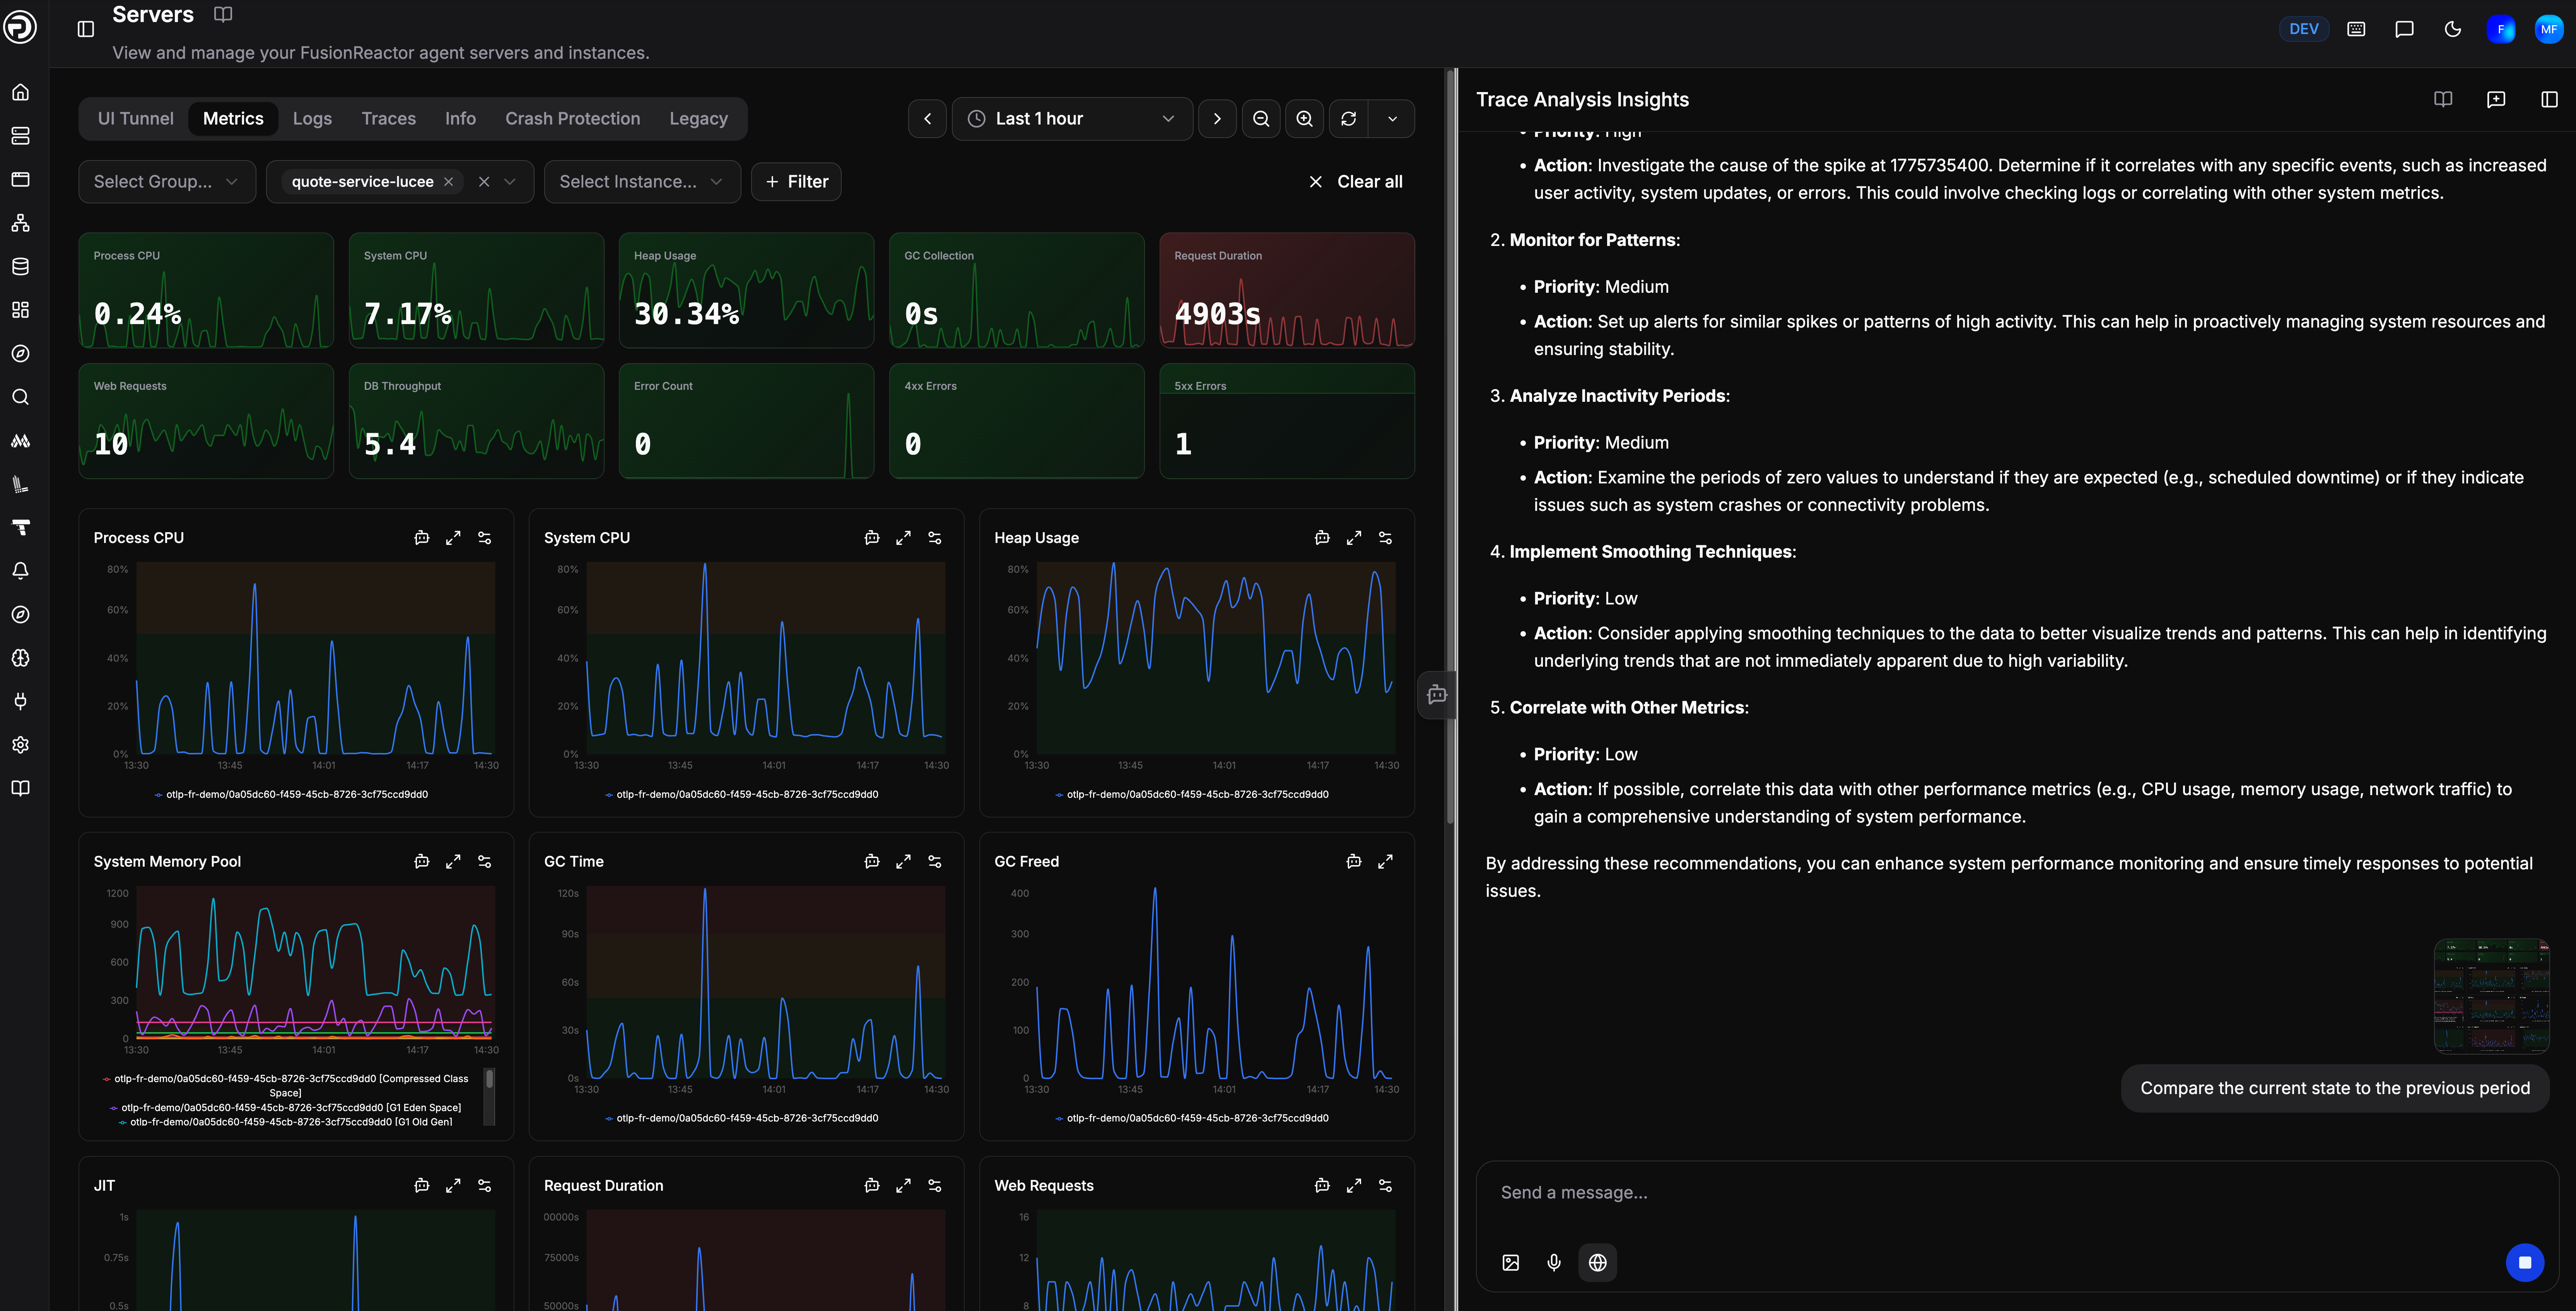Toggle the web search globe button
Viewport: 2576px width, 1311px height.
(1597, 1262)
